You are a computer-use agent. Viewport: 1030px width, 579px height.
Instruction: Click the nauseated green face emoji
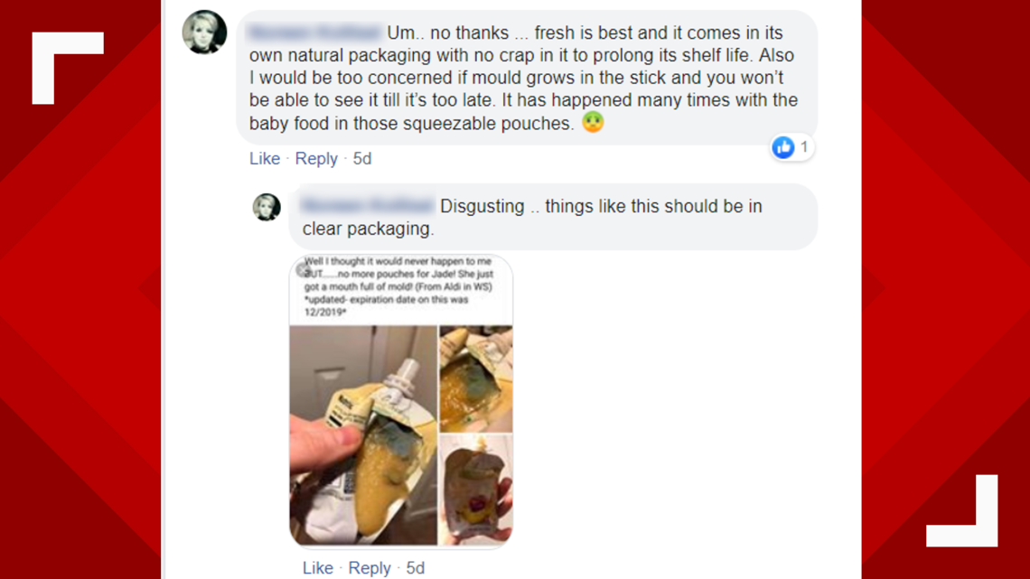(593, 122)
